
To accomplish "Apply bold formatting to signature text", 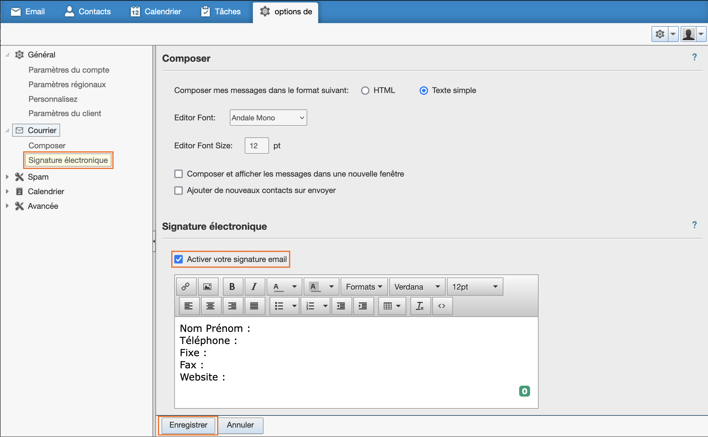I will click(x=233, y=286).
